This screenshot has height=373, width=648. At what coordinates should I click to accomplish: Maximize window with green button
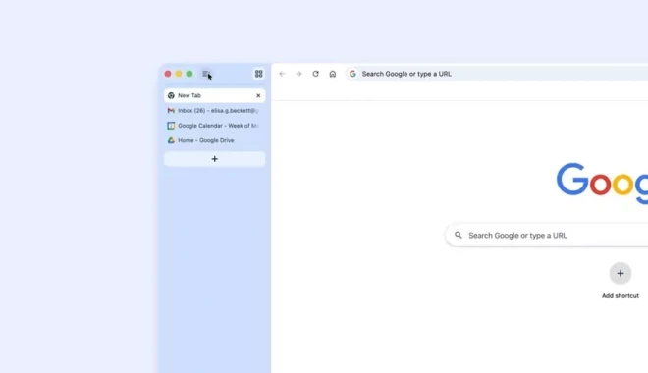click(x=189, y=74)
